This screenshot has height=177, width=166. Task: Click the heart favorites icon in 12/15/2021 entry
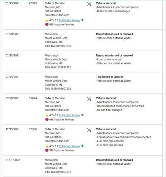[x=47, y=150]
